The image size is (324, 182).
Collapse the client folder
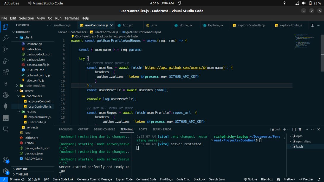[17, 37]
